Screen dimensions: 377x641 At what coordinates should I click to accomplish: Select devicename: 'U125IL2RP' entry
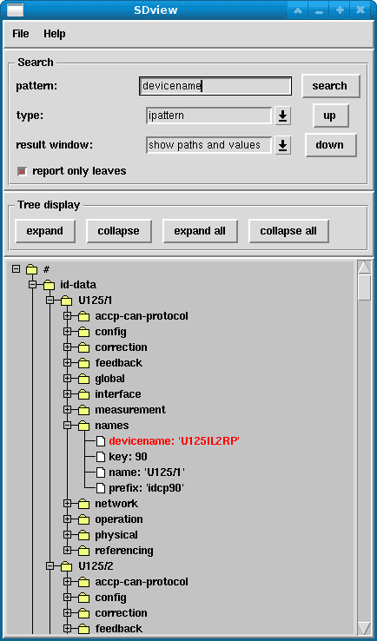176,441
